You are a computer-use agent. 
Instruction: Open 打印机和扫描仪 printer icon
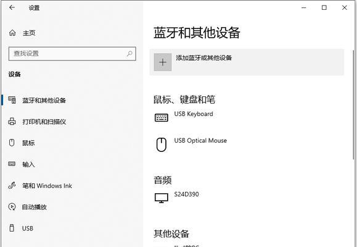[12, 121]
